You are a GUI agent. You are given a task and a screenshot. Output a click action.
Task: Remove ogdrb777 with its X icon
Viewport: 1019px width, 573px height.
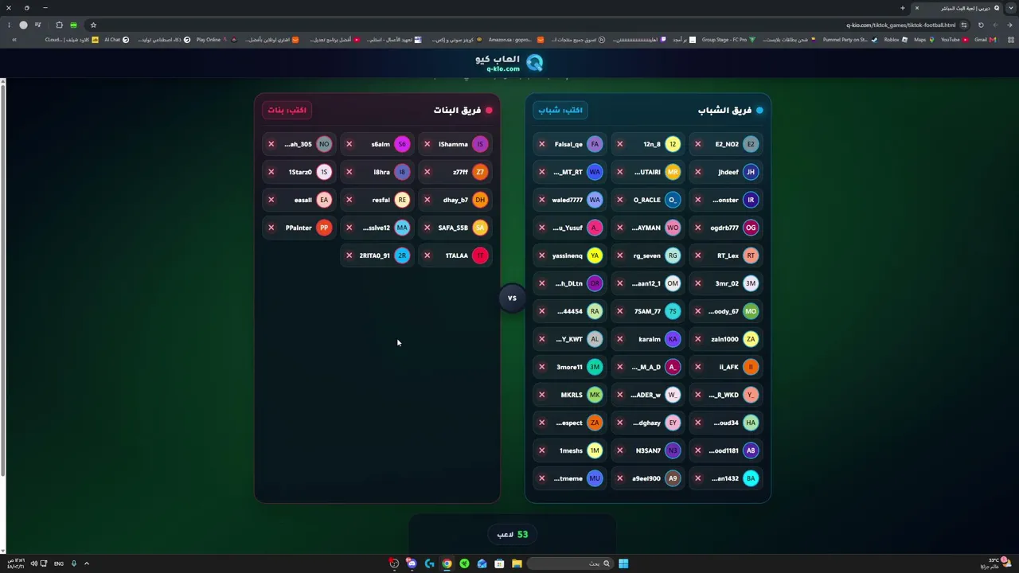coord(697,228)
